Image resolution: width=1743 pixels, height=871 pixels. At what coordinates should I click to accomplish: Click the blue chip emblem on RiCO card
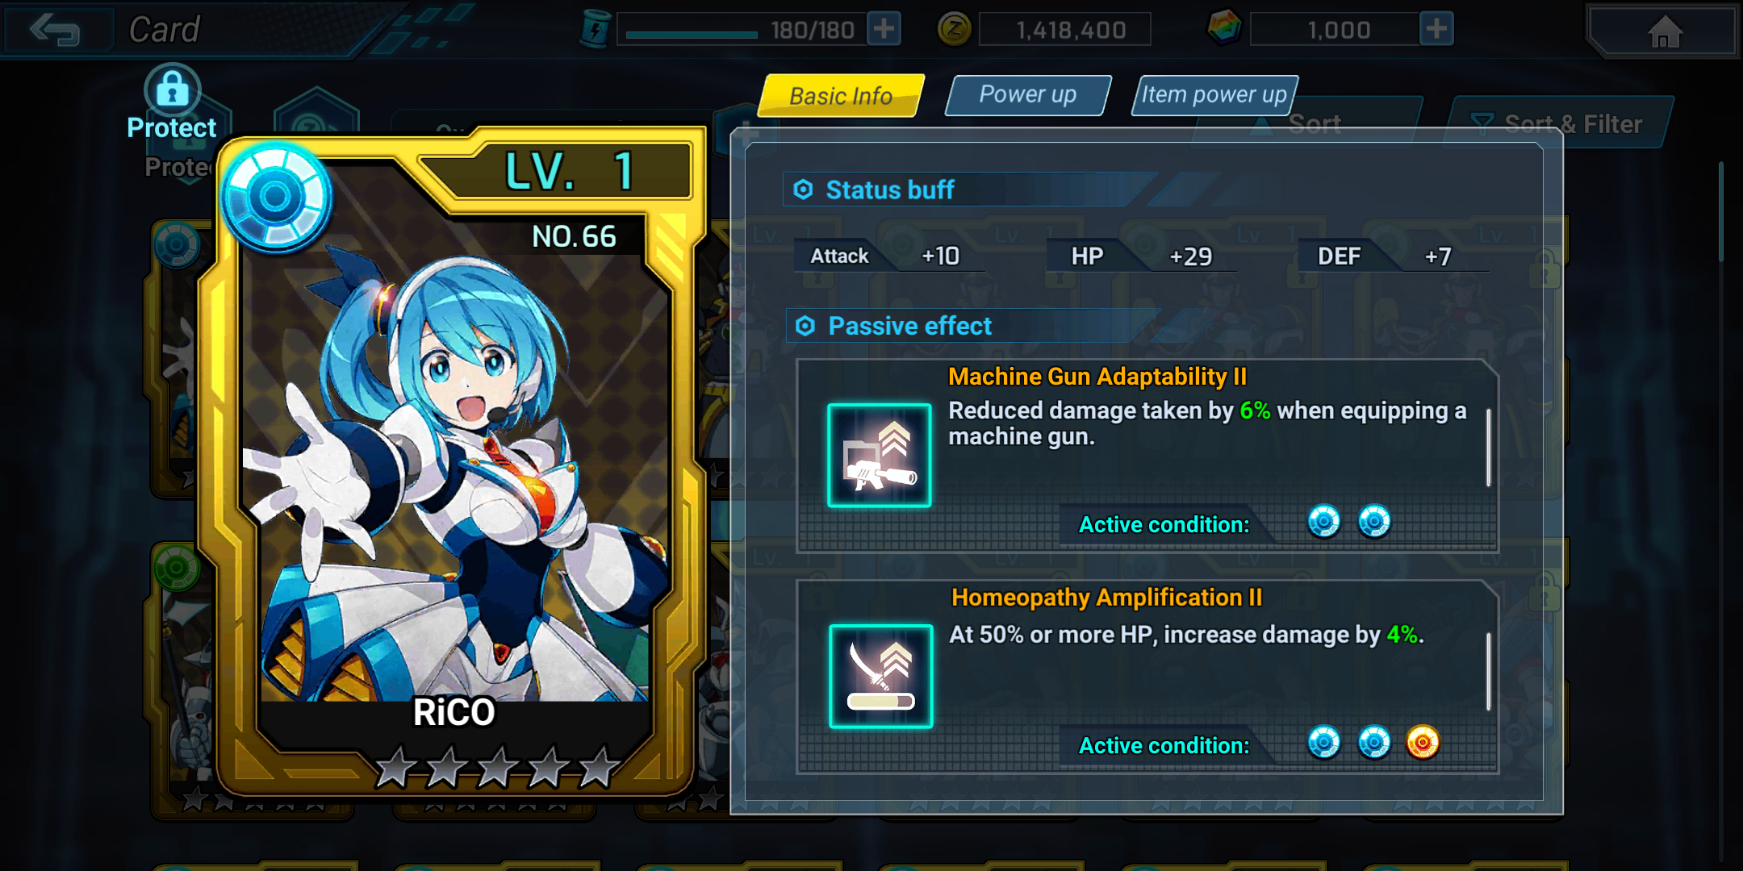276,198
